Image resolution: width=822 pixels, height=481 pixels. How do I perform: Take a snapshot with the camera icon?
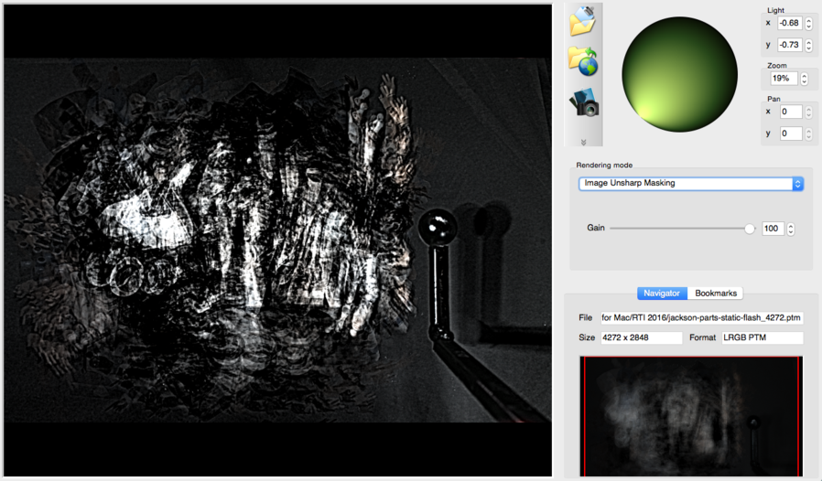585,102
